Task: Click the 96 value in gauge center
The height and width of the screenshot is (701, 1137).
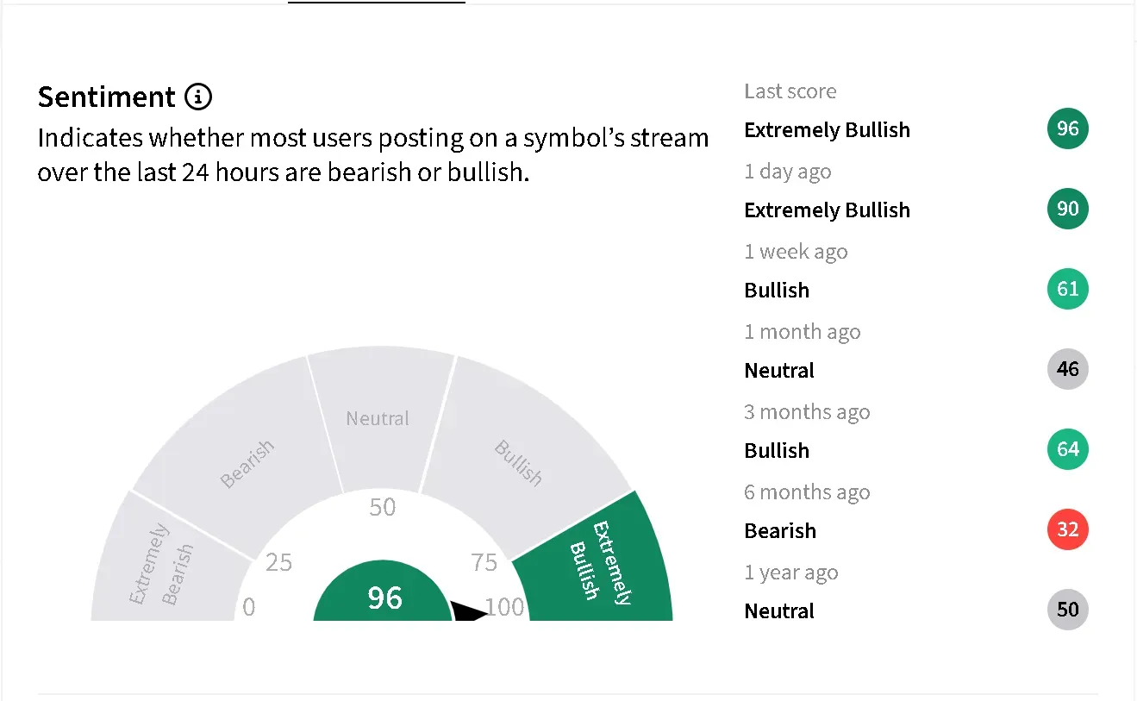Action: pyautogui.click(x=384, y=598)
